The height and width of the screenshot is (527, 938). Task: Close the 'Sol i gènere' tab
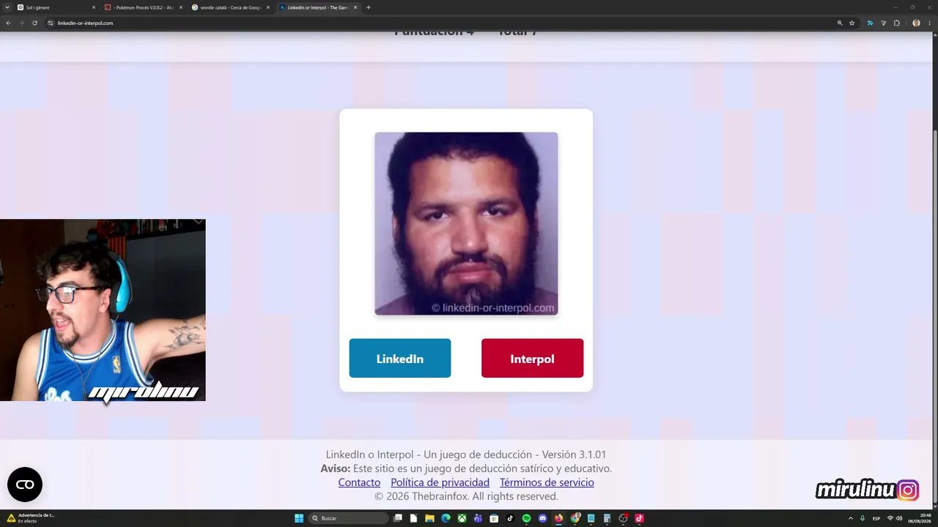click(94, 7)
